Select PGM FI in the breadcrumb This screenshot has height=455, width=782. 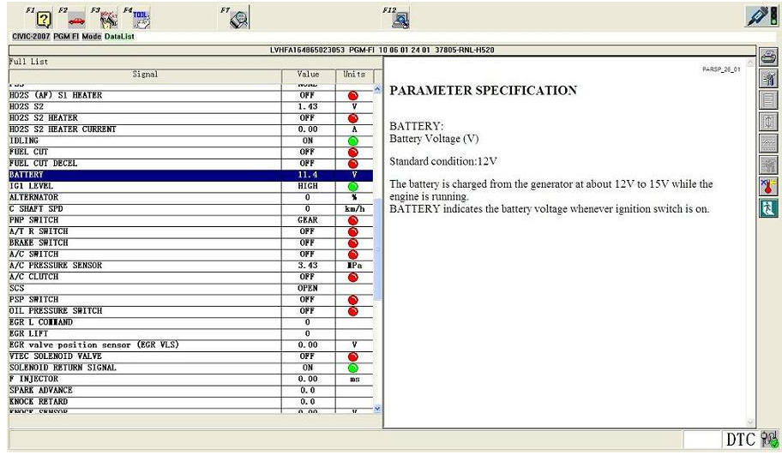(x=69, y=37)
